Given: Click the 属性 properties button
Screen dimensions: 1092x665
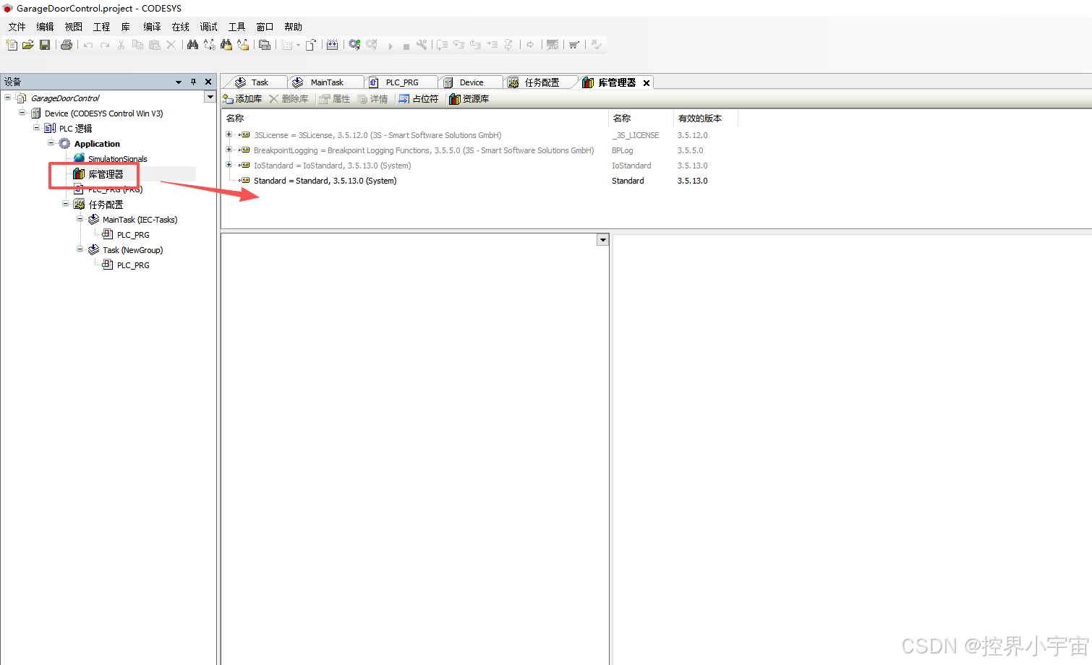Looking at the screenshot, I should click(335, 99).
